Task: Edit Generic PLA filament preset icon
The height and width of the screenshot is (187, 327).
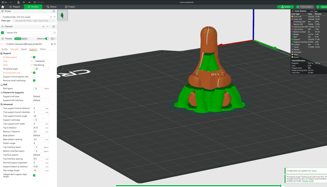Action: (54, 33)
